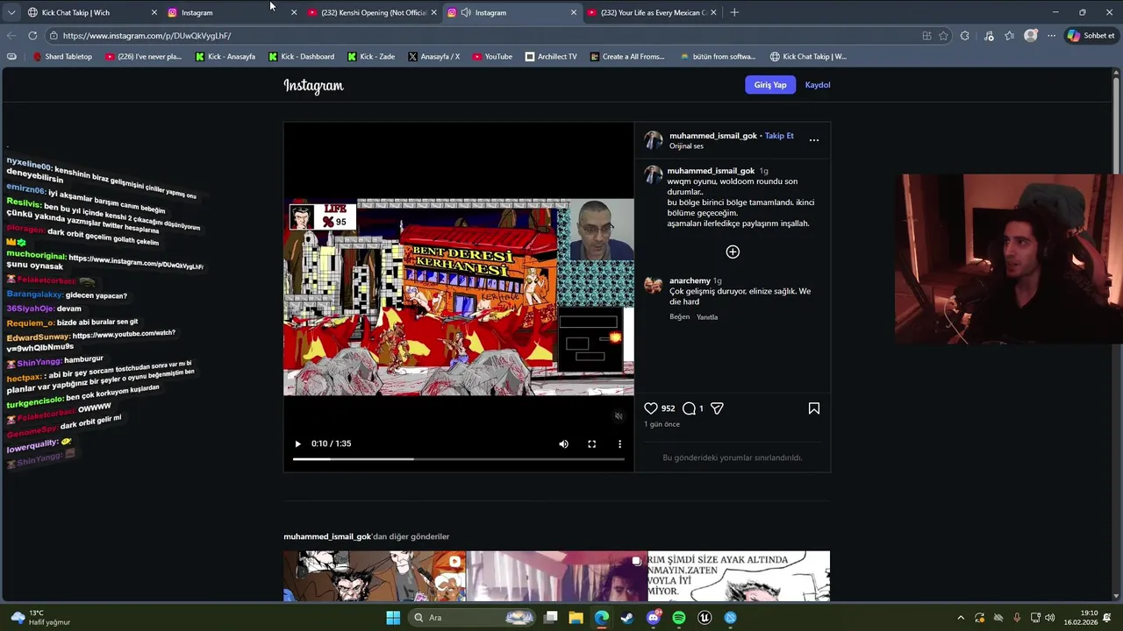The height and width of the screenshot is (631, 1123).
Task: Open the Windows Start menu
Action: pyautogui.click(x=393, y=618)
